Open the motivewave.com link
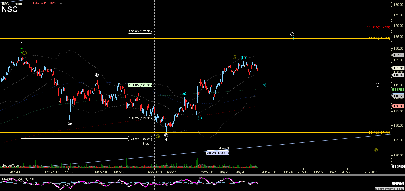 click(392, 189)
